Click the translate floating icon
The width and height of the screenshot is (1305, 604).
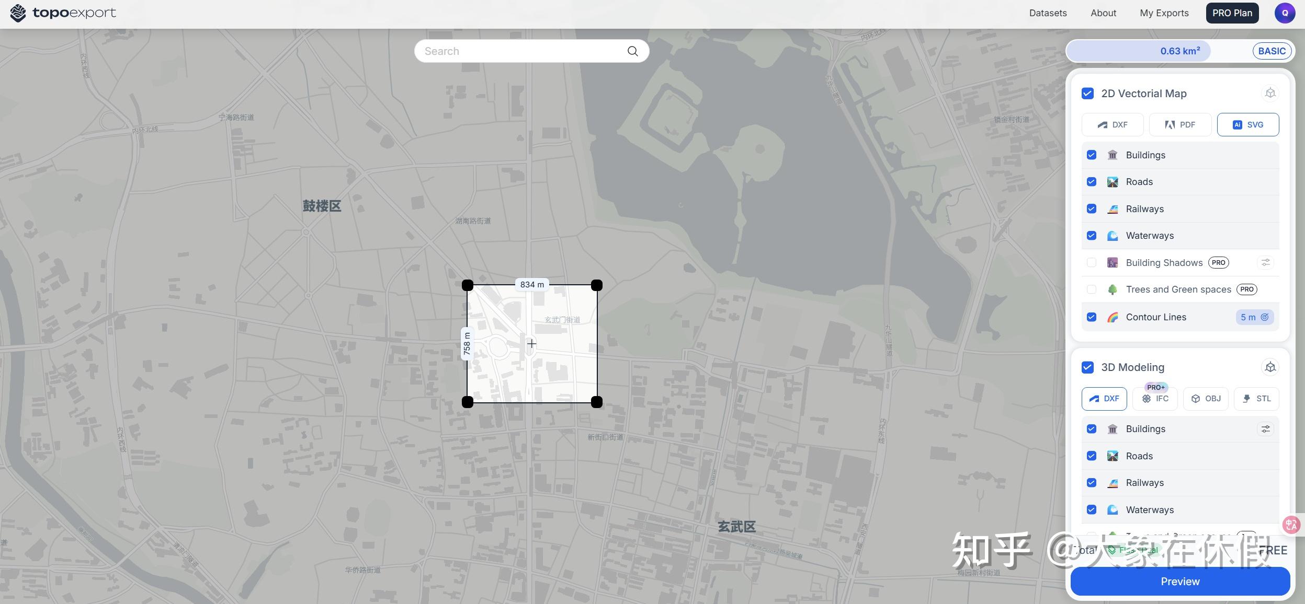(1290, 524)
